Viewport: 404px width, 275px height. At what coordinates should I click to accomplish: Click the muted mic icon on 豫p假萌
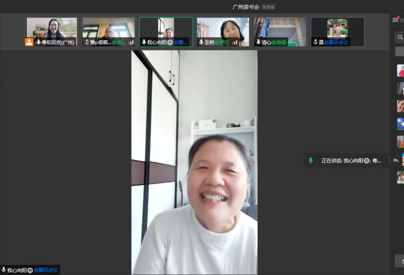(87, 42)
